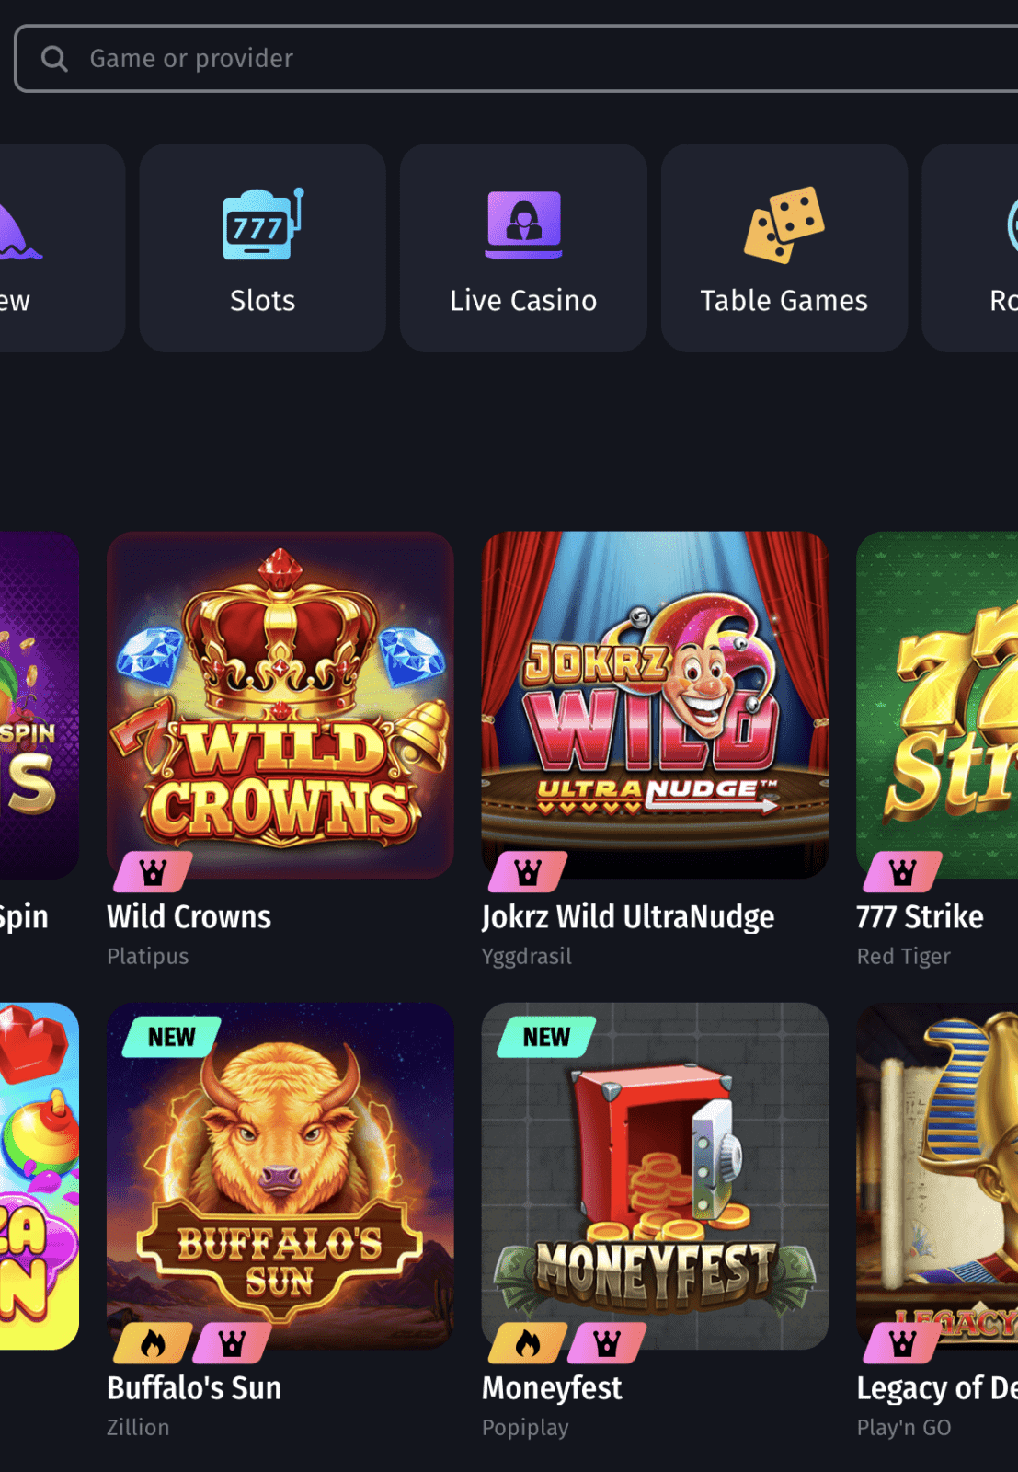Open Table Games dice icon
This screenshot has width=1018, height=1472.
[784, 224]
